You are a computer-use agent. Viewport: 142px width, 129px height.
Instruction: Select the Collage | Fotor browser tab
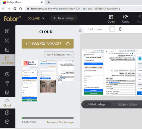(x=23, y=2)
